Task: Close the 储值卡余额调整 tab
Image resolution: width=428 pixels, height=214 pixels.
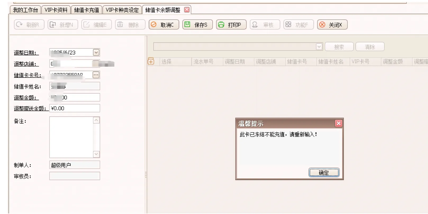Action: click(187, 10)
